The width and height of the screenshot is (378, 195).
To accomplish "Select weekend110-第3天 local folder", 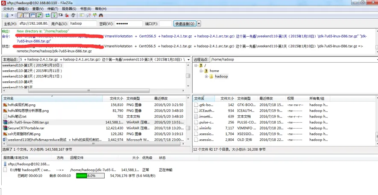I will (x=32, y=76).
